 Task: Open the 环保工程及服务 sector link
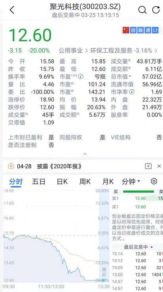pyautogui.click(x=124, y=51)
